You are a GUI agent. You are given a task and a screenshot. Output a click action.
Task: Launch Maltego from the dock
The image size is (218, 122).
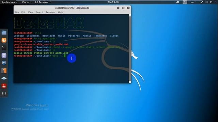[x=4, y=63]
